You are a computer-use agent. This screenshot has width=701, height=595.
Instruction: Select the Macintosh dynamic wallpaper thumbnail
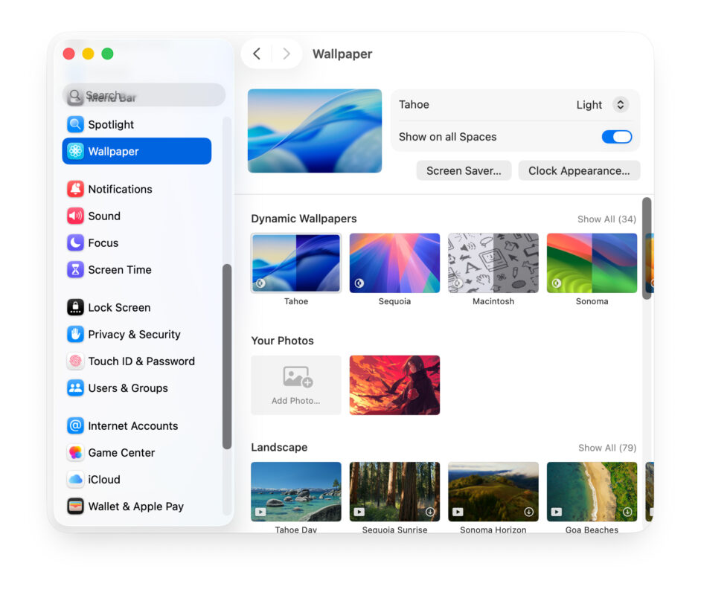(493, 263)
